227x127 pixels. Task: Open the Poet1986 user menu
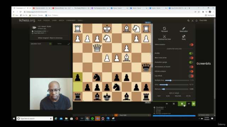point(203,20)
